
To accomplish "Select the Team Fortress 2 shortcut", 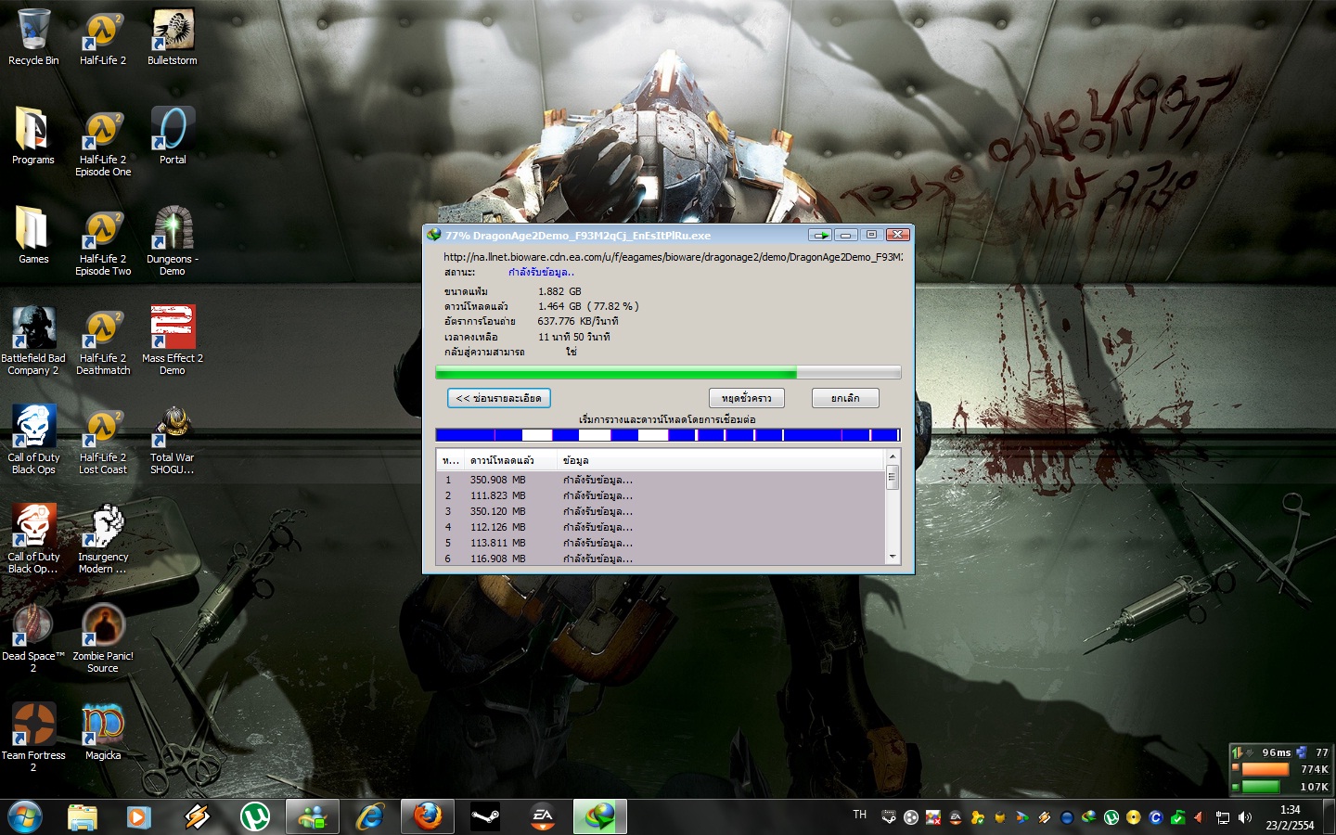I will pos(33,739).
